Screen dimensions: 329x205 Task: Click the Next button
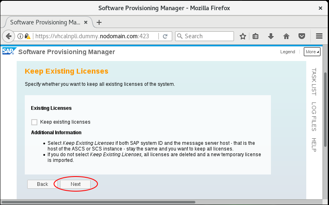[x=76, y=184]
